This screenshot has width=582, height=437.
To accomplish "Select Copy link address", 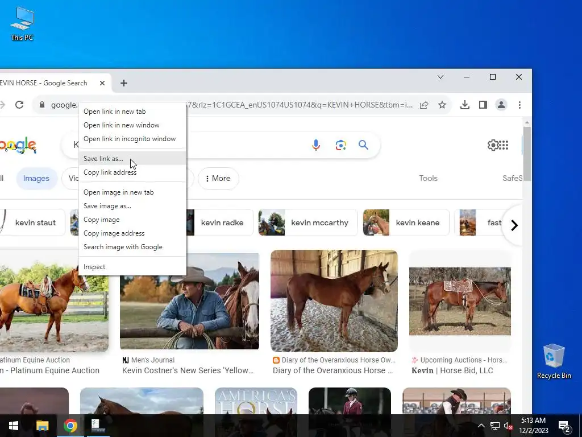I will (x=132, y=172).
